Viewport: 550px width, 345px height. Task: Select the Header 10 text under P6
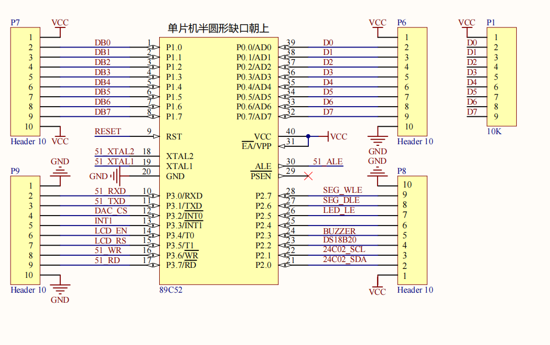pyautogui.click(x=415, y=142)
